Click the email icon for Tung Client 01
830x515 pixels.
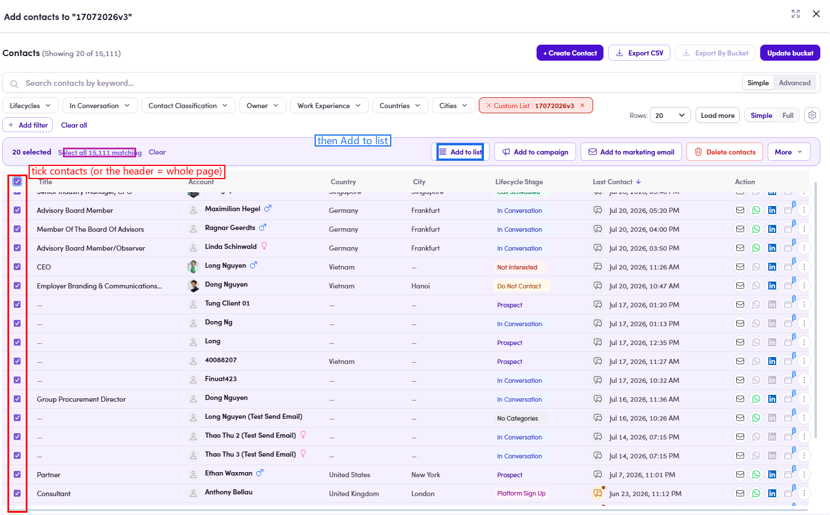[x=740, y=304]
